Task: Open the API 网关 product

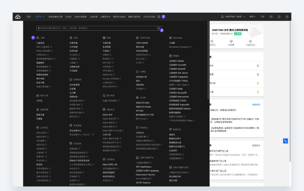Action: point(140,111)
